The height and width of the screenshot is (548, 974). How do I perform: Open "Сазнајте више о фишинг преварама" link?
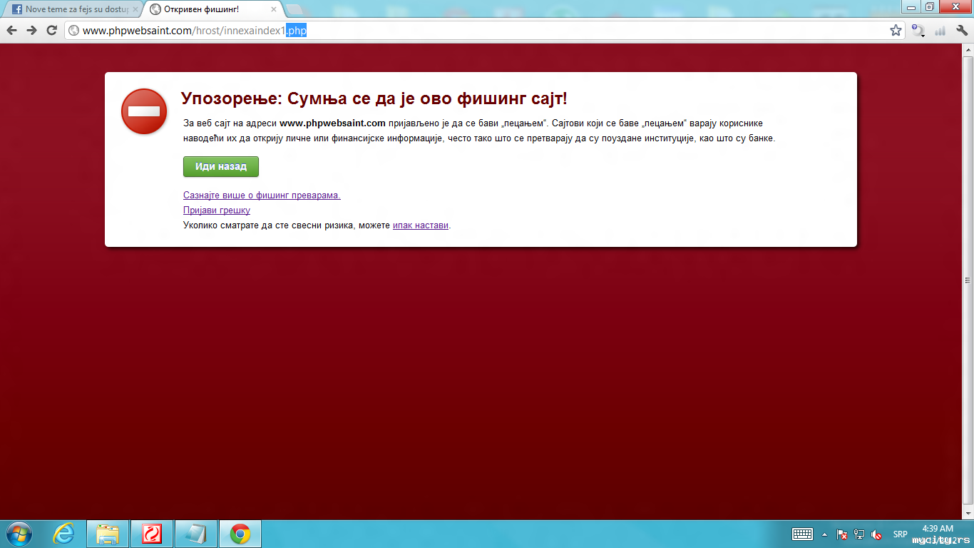coord(262,195)
